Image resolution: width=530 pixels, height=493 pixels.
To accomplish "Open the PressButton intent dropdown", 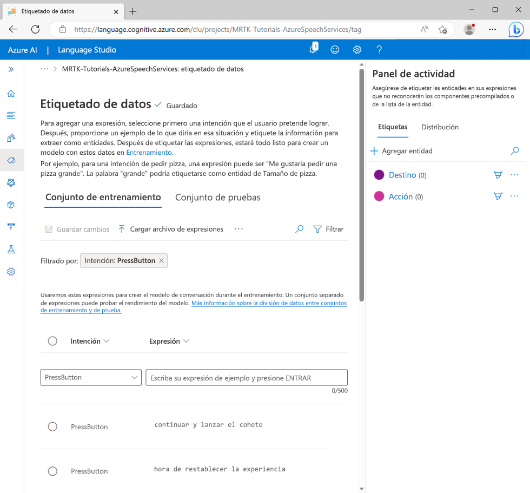I will pos(91,377).
